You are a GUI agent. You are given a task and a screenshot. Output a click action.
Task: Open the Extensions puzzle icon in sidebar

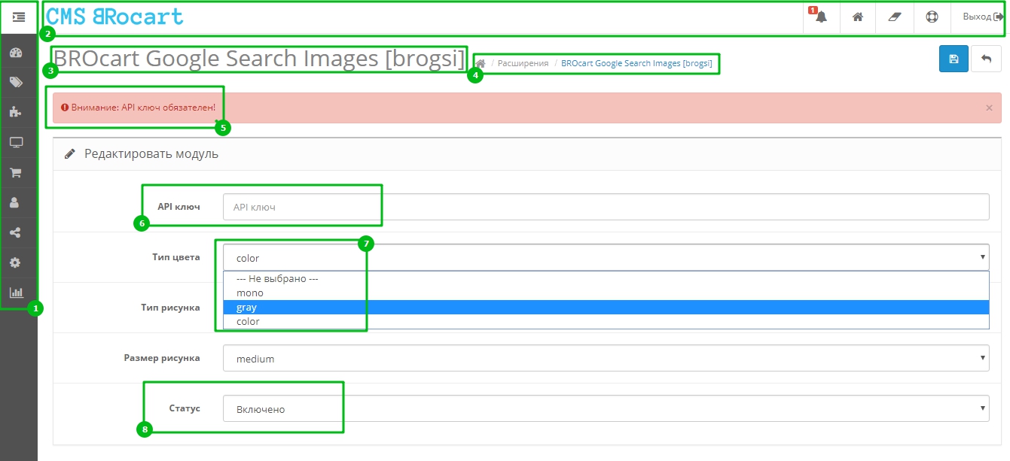pos(15,112)
